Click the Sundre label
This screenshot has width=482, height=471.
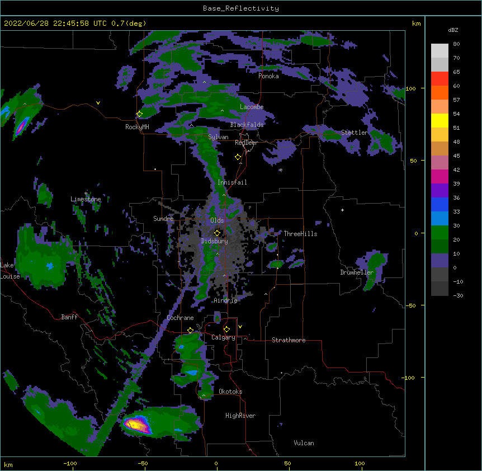[163, 219]
